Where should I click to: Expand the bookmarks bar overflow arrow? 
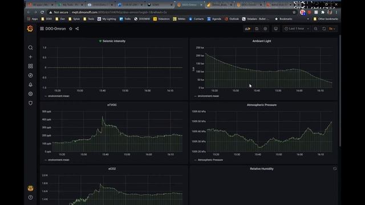[x=308, y=19]
